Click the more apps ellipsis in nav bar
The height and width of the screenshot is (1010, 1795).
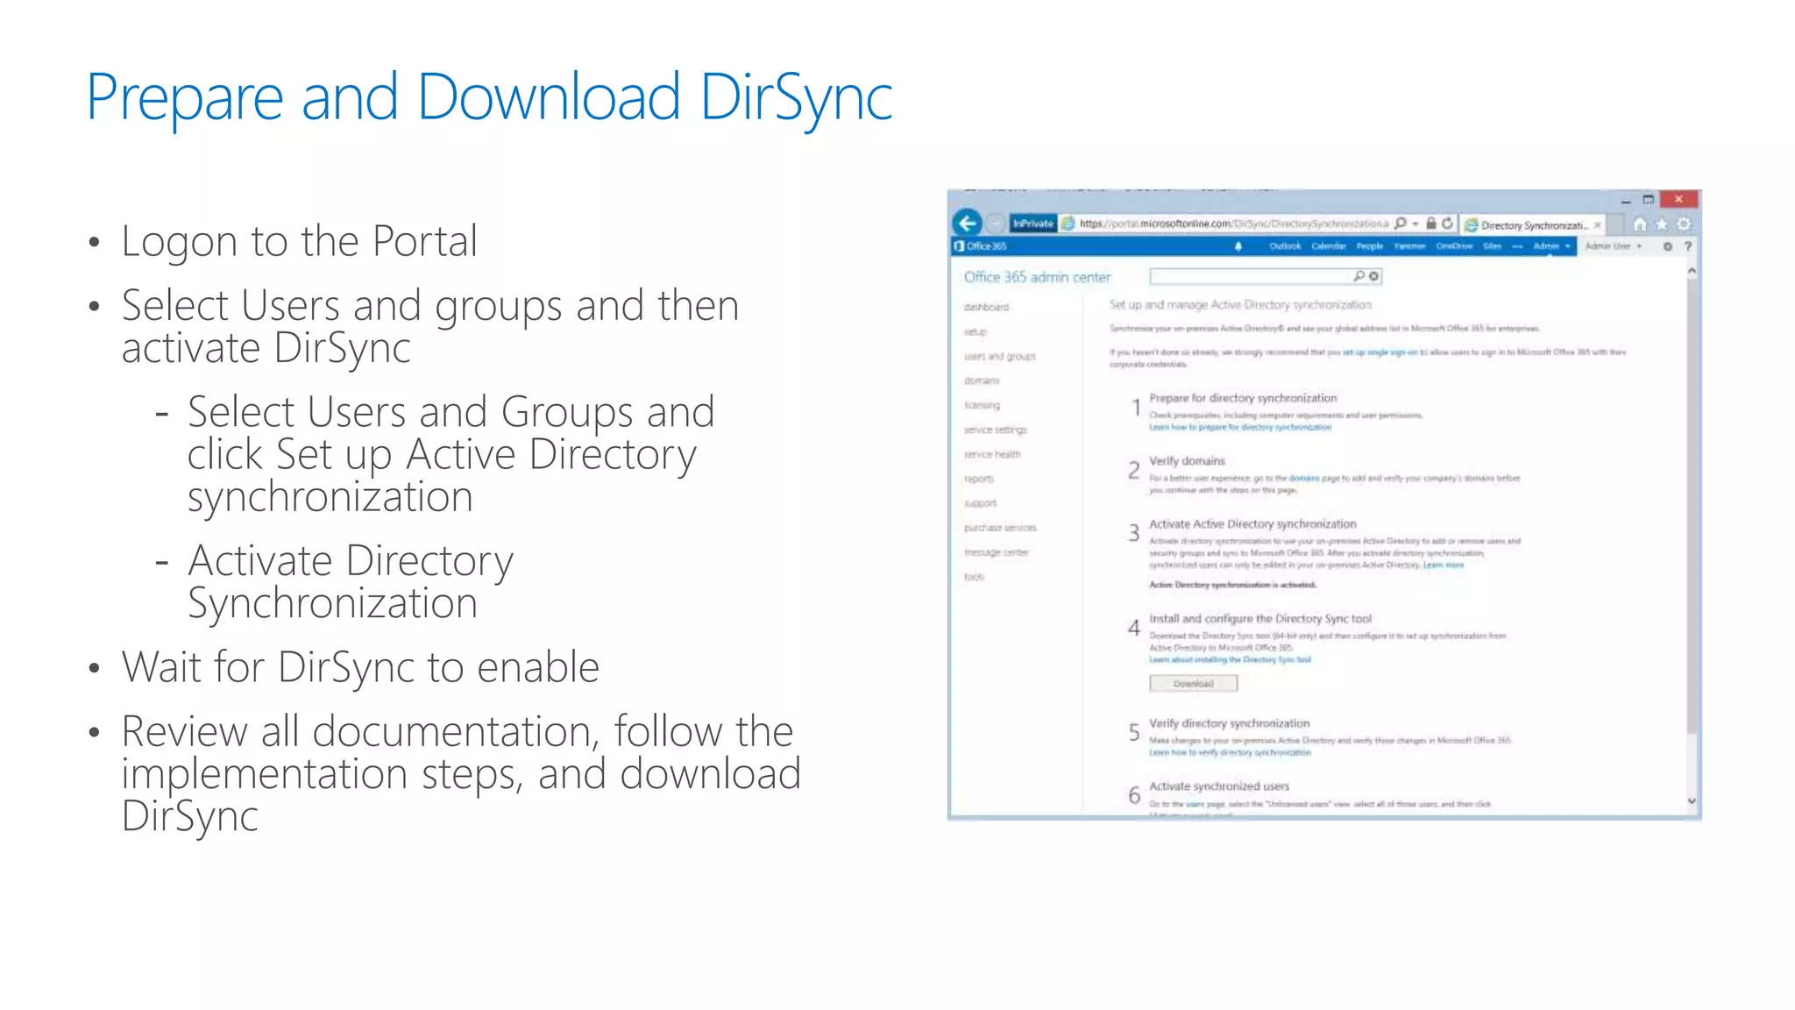point(1517,246)
